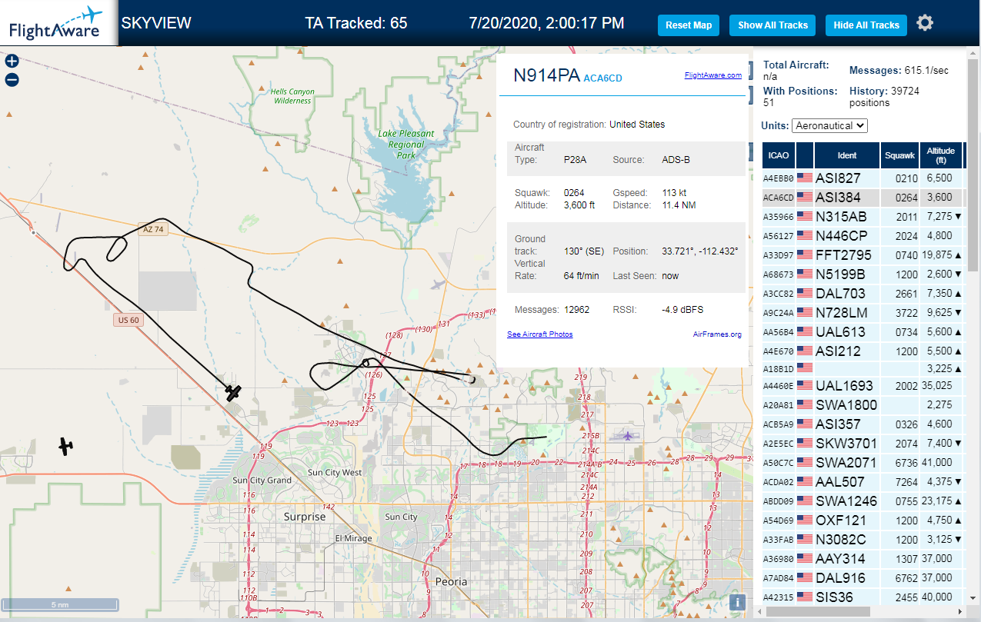Click the US flag in the SWA1800 row
This screenshot has width=981, height=622.
(805, 404)
